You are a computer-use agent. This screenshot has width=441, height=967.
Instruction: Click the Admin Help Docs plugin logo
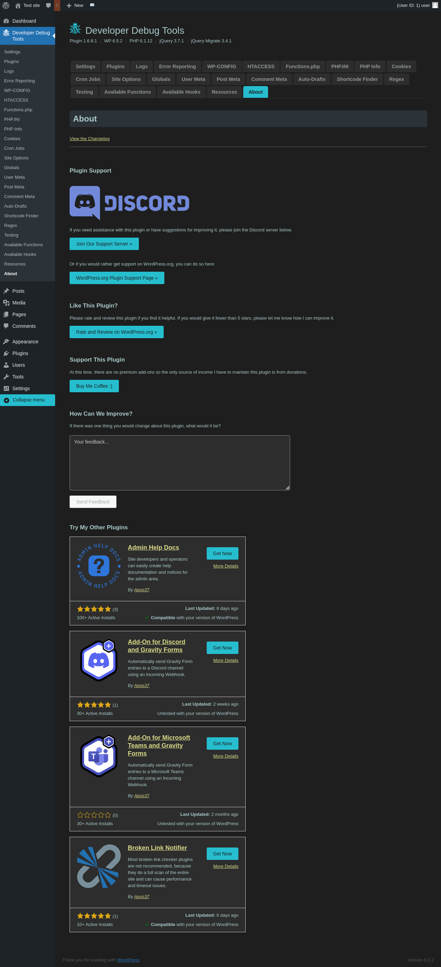click(99, 566)
